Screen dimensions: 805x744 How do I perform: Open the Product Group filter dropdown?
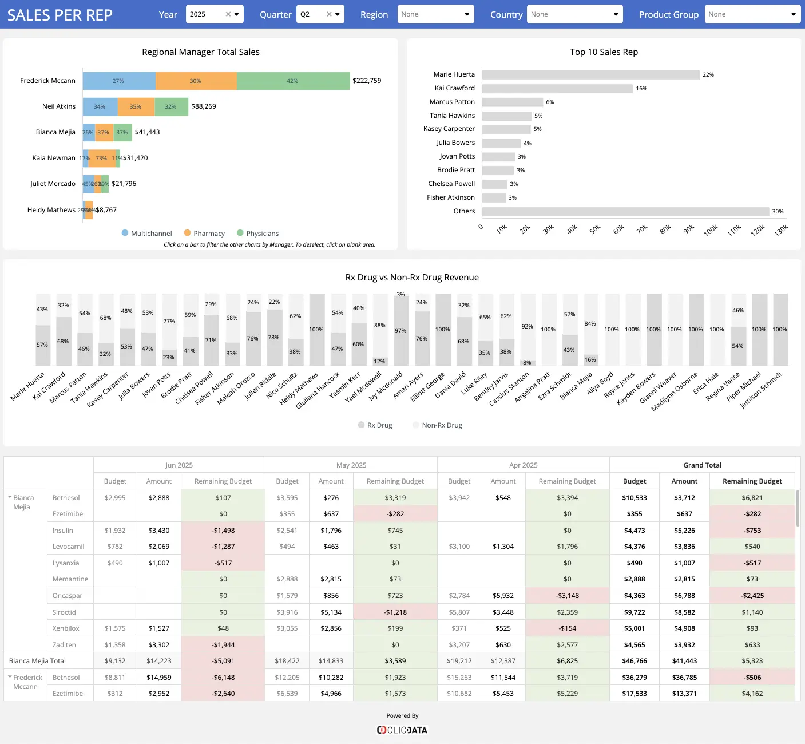(x=752, y=14)
